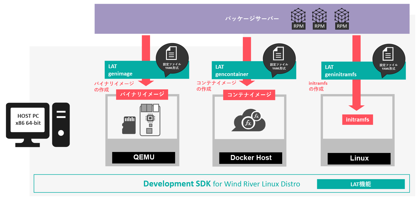Click the YAML config bubble on gencontainer
The height and width of the screenshot is (198, 419).
[279, 60]
